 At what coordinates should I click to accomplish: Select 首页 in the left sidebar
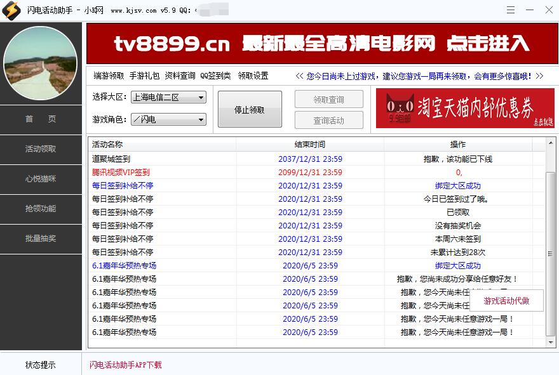click(41, 119)
